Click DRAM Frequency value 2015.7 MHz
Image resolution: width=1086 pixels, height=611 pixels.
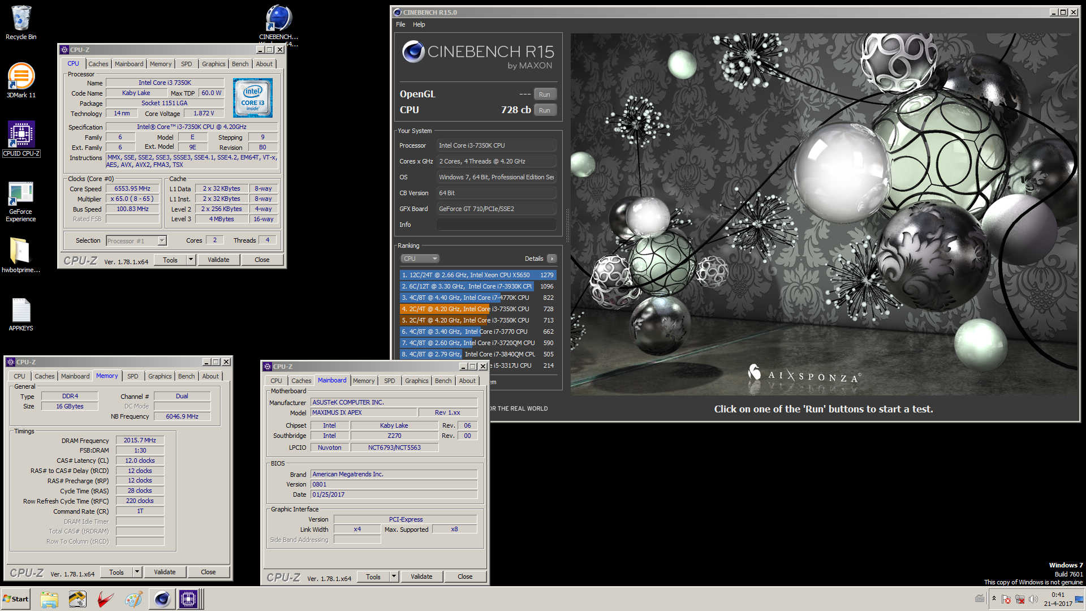[x=140, y=440]
